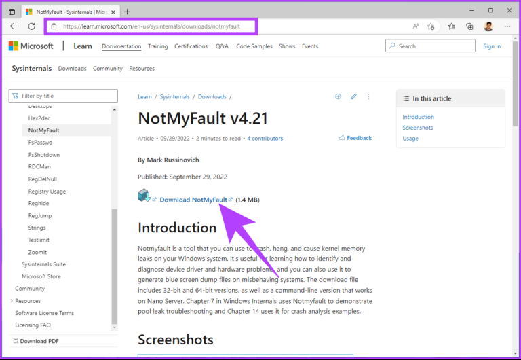Image resolution: width=521 pixels, height=360 pixels.
Task: Click the Add to collection plus icon
Action: 338,96
